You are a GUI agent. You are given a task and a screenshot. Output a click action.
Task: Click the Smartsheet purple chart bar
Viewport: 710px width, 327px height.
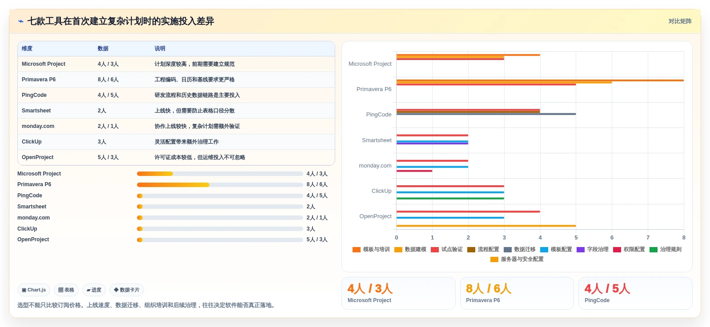[432, 144]
